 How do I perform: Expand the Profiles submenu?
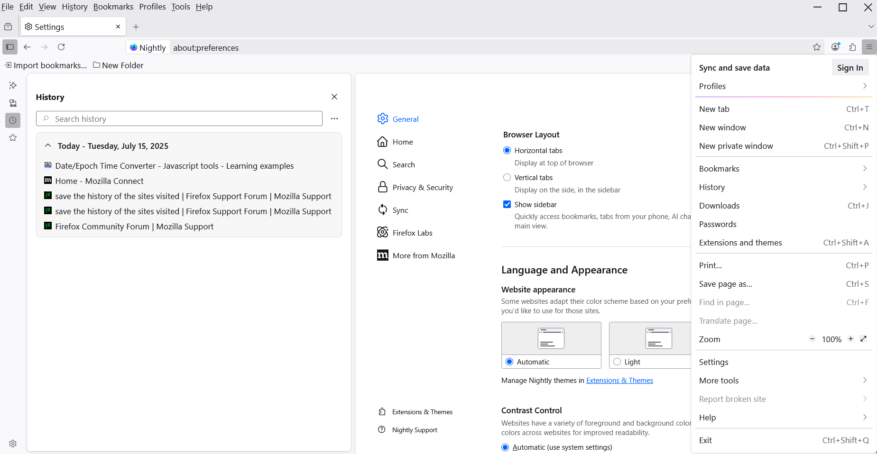[784, 86]
